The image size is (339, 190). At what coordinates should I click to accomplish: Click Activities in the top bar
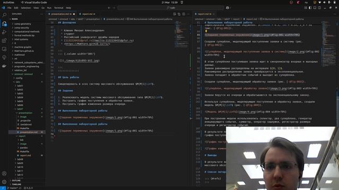tap(8, 3)
